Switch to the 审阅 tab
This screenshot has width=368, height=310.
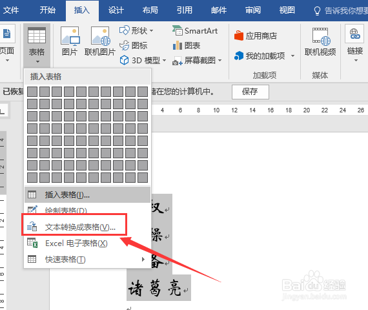pos(253,10)
